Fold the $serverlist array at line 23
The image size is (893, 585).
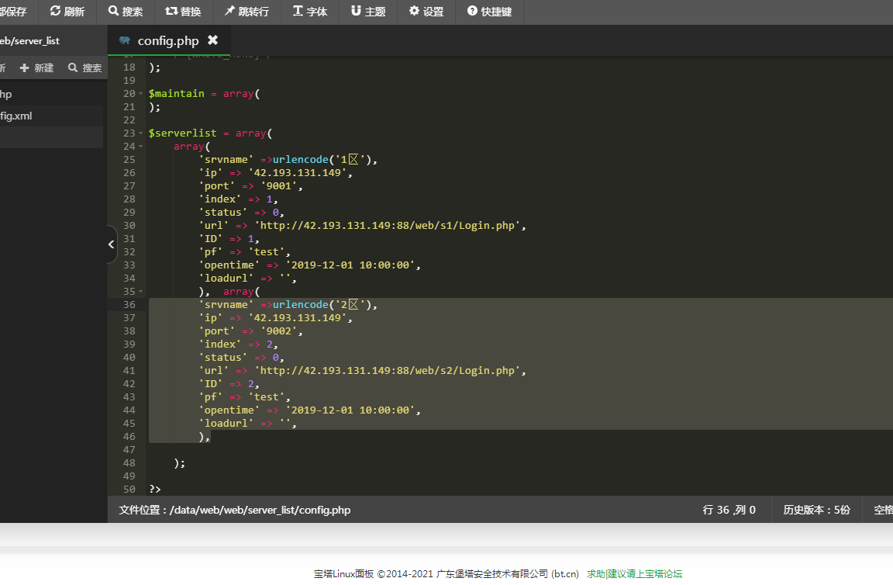point(141,133)
